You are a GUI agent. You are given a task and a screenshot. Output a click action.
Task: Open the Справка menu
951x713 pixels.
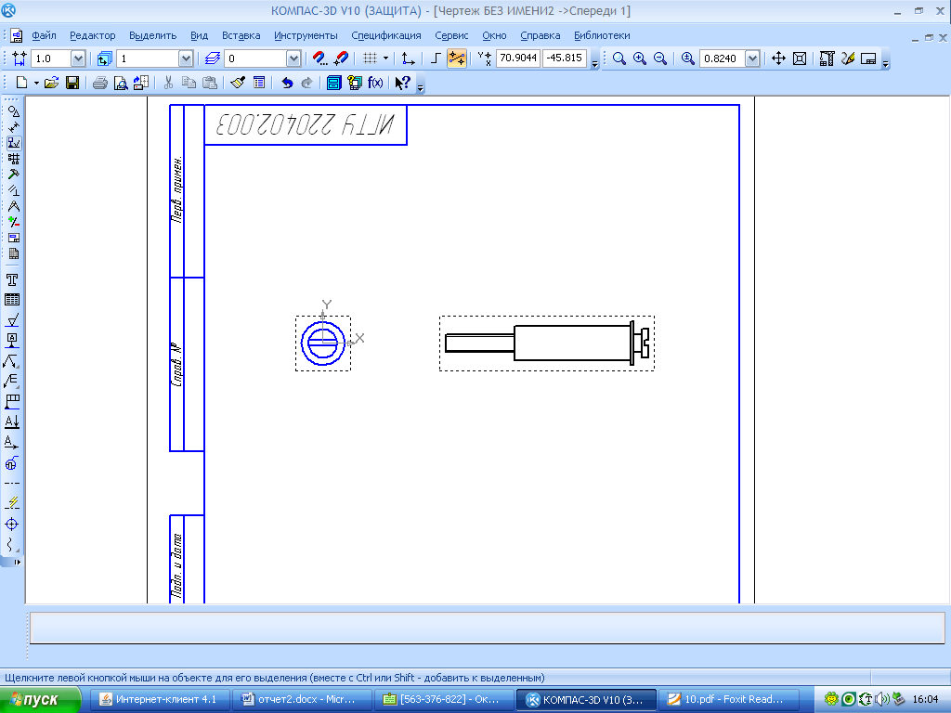point(540,36)
